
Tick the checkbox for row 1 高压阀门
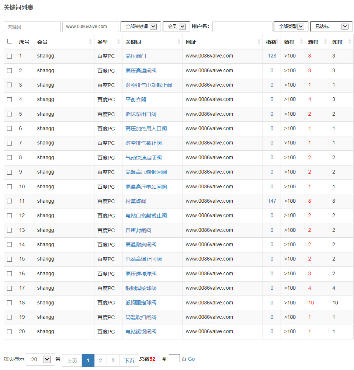click(10, 56)
